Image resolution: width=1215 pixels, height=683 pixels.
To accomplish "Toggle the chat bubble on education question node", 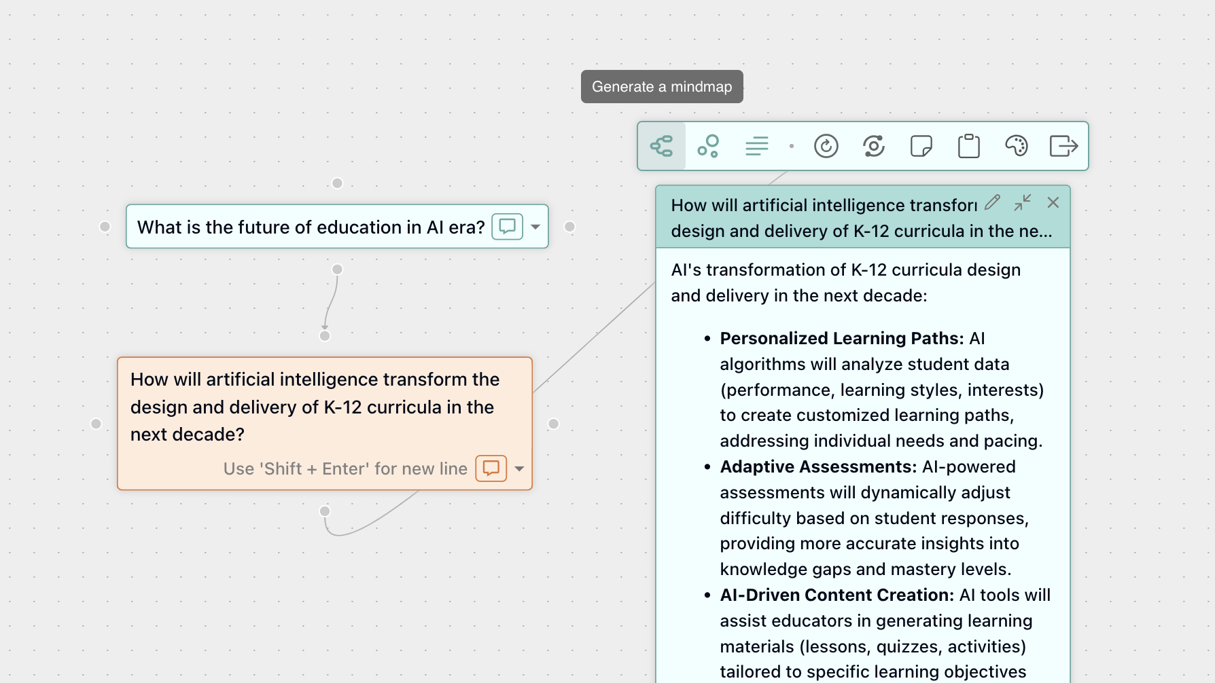I will pos(507,227).
